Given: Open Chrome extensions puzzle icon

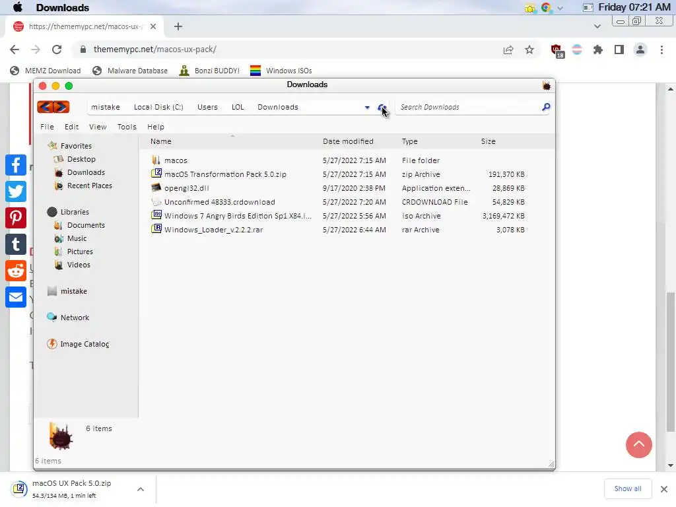Looking at the screenshot, I should click(598, 50).
